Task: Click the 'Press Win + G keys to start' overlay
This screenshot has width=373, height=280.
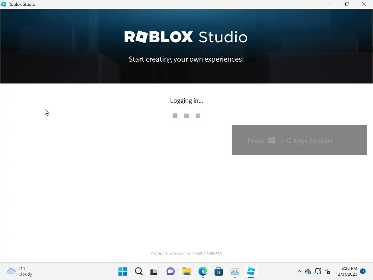Action: [299, 140]
